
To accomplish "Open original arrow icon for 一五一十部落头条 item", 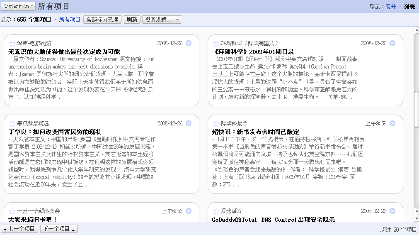I will (x=189, y=211).
